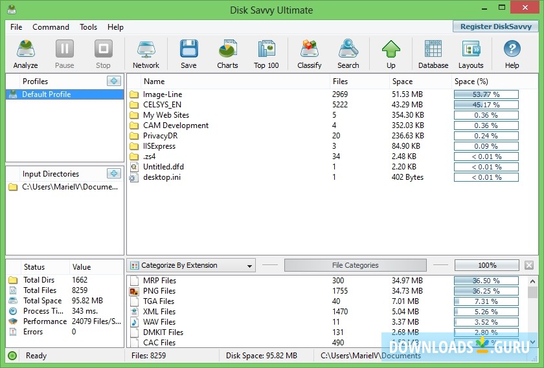544x368 pixels.
Task: Click the Image-Line folder icon
Action: (x=134, y=94)
